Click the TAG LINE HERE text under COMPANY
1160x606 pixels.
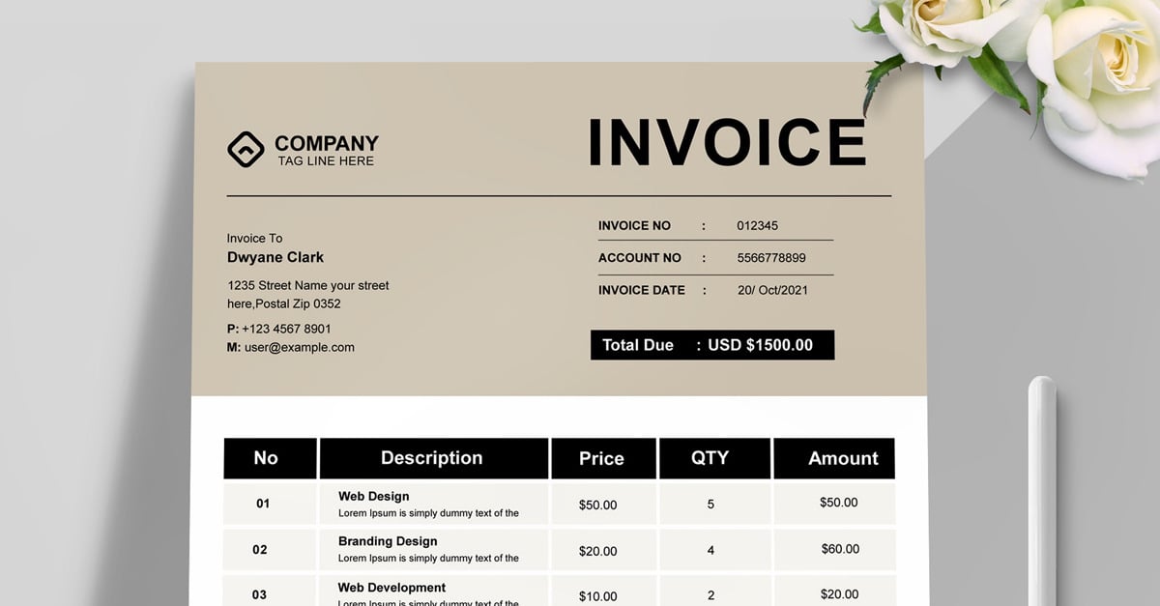325,160
